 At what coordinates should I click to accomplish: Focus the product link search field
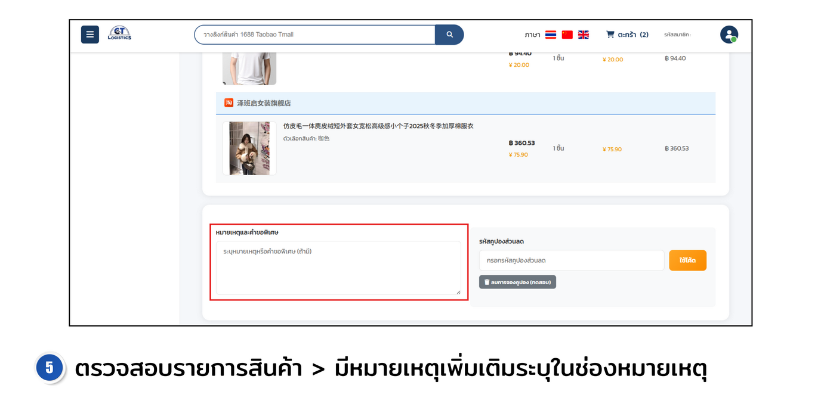pos(314,35)
